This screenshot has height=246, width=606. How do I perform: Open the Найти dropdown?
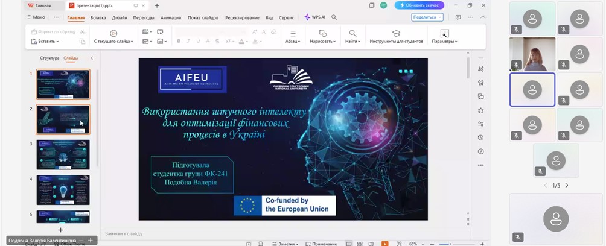pyautogui.click(x=352, y=37)
